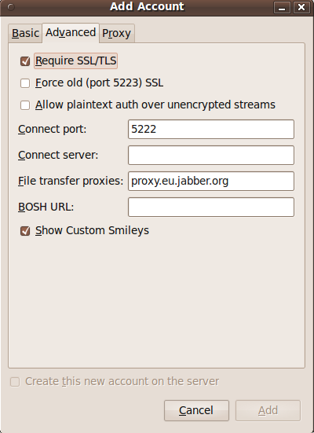Screen dimensions: 314x433
Task: Tick Create this new account on the server
Action: pos(15,382)
